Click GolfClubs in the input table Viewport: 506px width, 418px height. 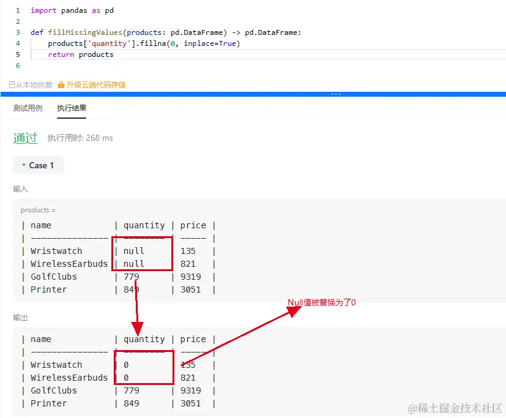coord(54,277)
